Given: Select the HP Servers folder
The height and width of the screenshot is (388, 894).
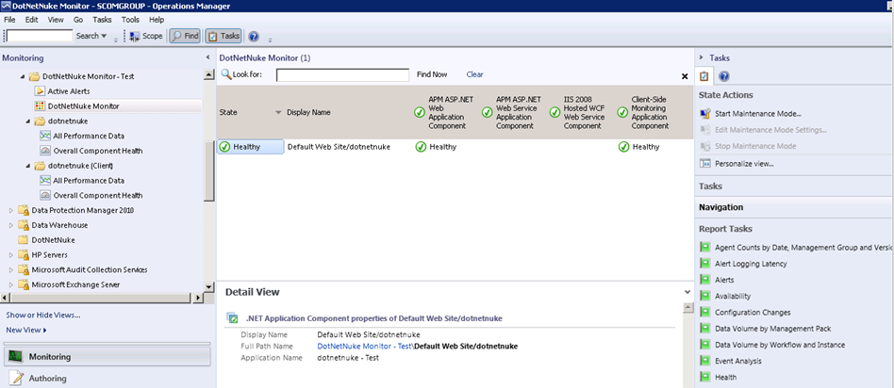Looking at the screenshot, I should point(49,254).
